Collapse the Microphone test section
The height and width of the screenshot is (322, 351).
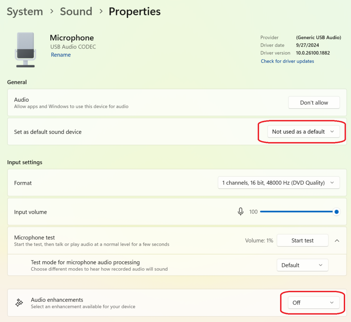(x=337, y=241)
